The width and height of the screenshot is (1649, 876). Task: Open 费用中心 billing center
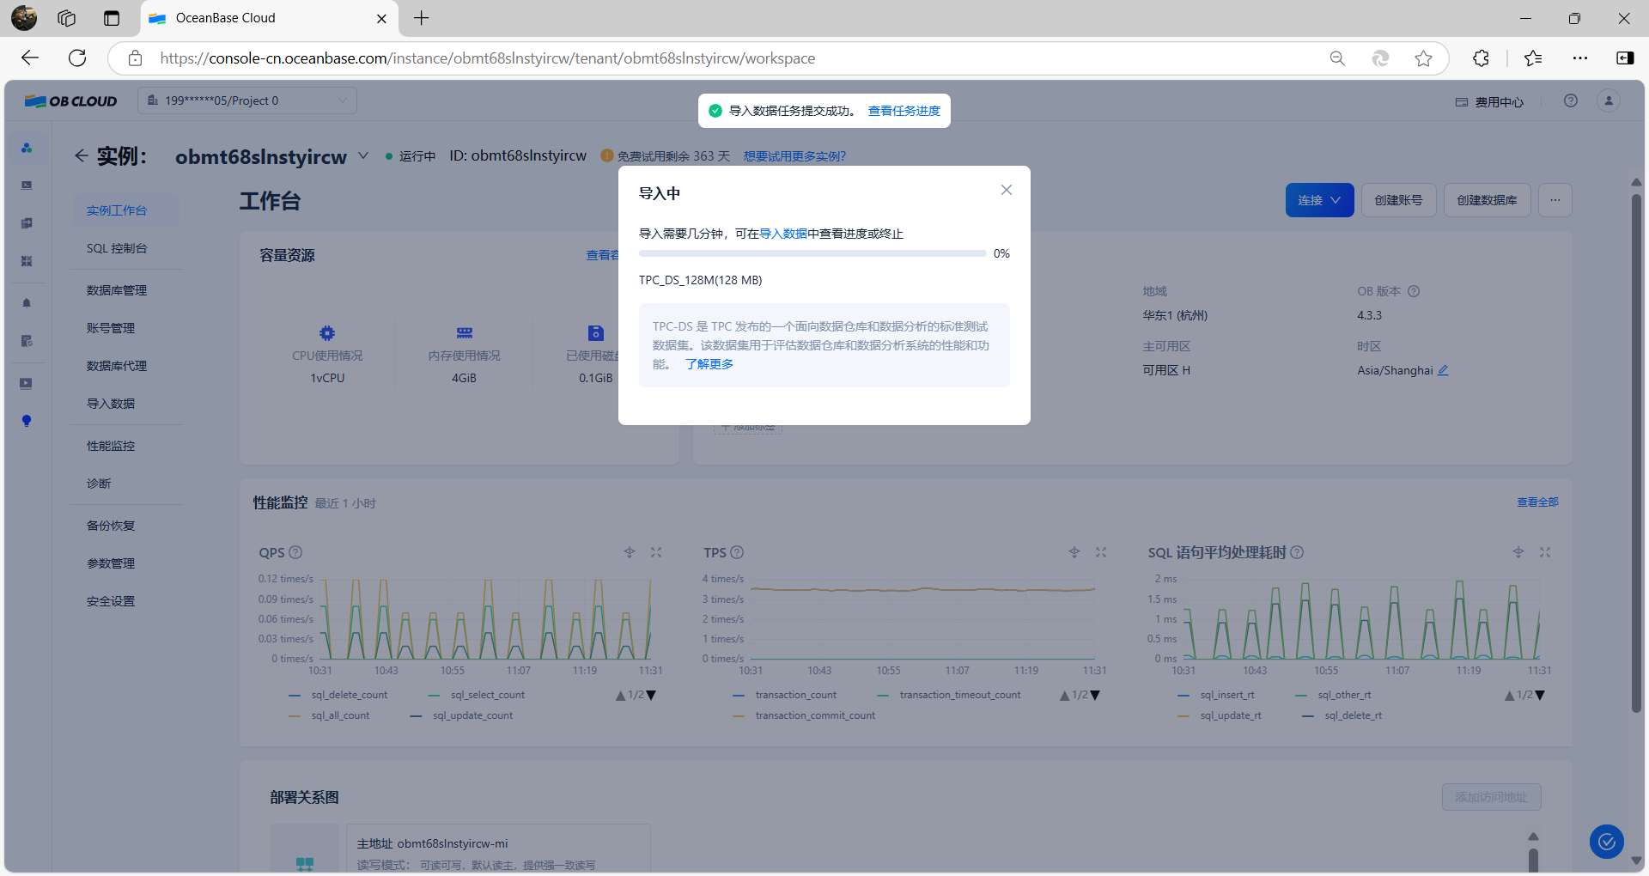click(x=1490, y=102)
